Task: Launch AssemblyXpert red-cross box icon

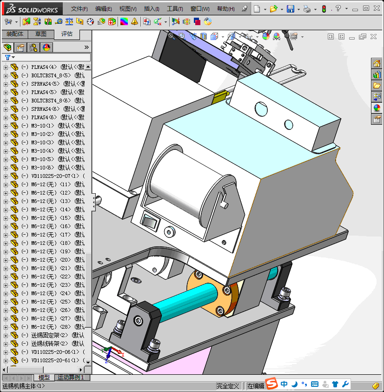Action: click(x=112, y=22)
